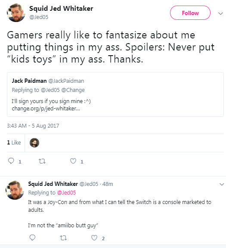Image resolution: width=226 pixels, height=248 pixels.
Task: Like the Joy-Con follow-up tweet
Action: pos(94,238)
